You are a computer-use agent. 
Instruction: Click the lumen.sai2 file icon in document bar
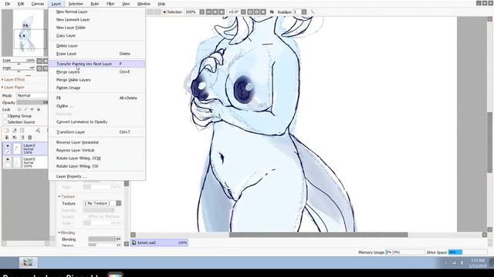pos(134,242)
